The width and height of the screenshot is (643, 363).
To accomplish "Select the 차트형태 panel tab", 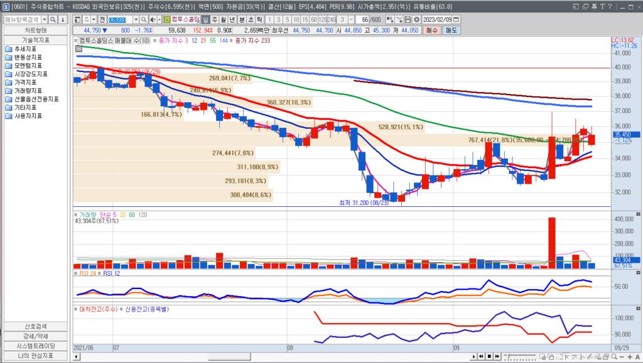I will tap(35, 30).
